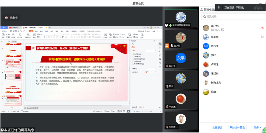Click the red recording icon next to 晨小怡
Image resolution: width=266 pixels, height=133 pixels.
(x=262, y=28)
